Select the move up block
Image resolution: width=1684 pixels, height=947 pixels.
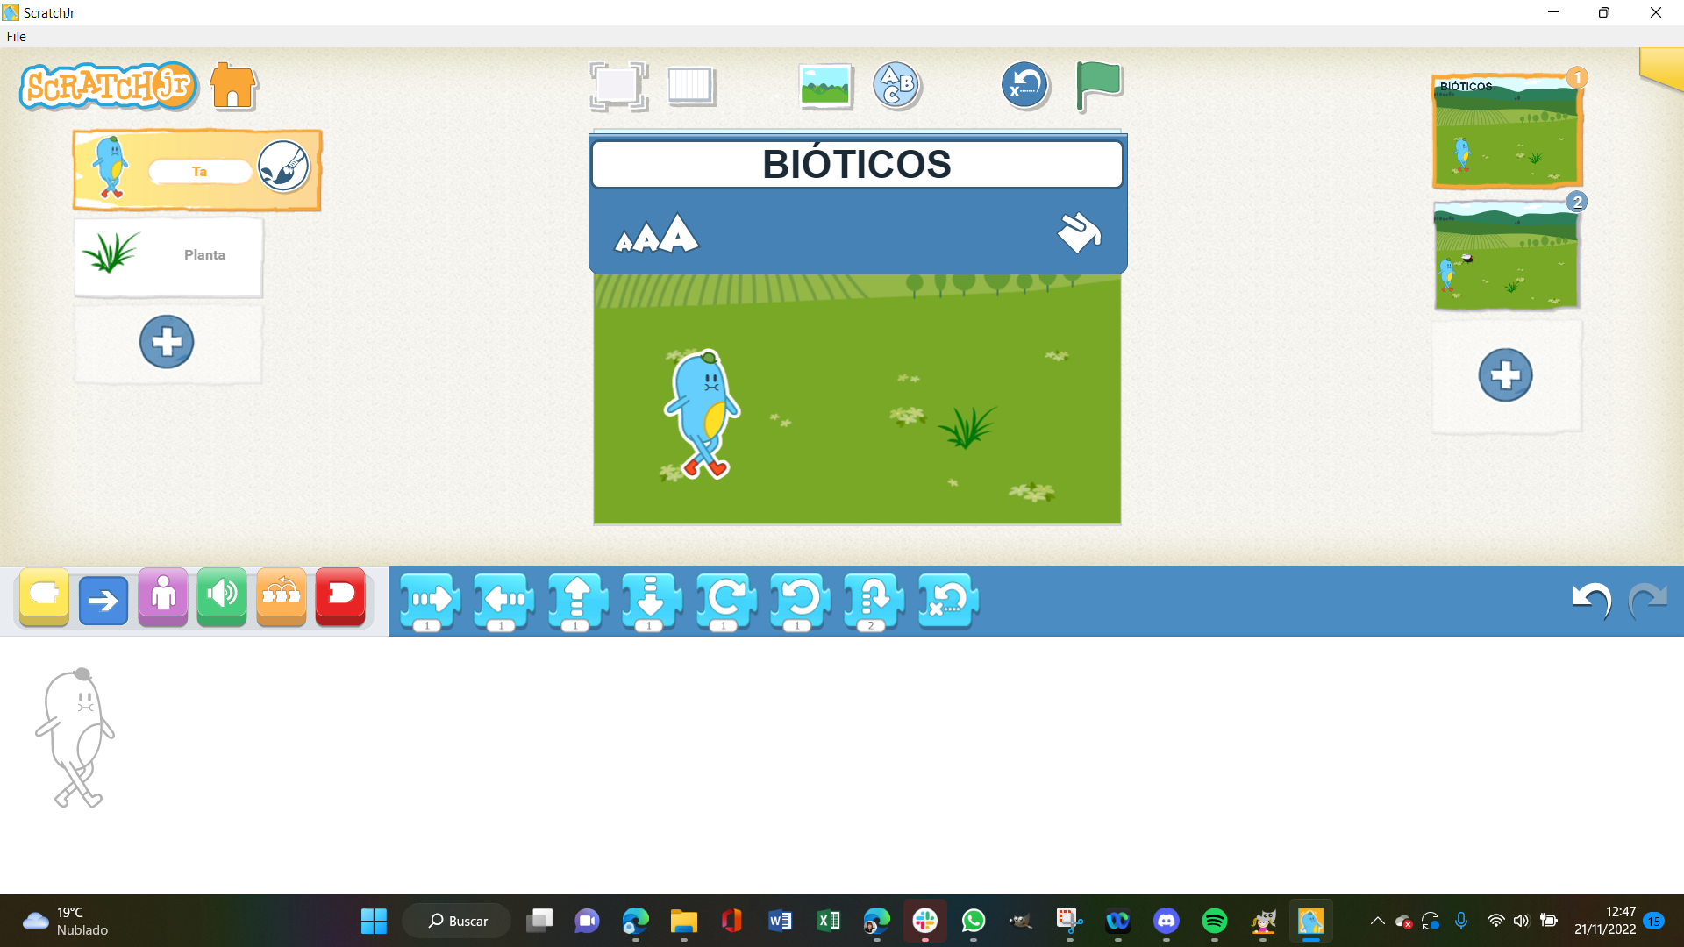click(578, 602)
